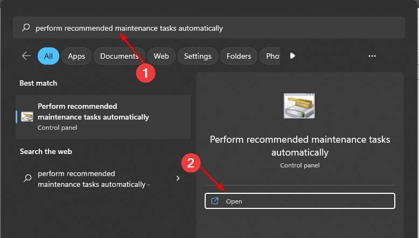This screenshot has height=238, width=419.
Task: Open the three-dot more options menu
Action: coord(372,56)
